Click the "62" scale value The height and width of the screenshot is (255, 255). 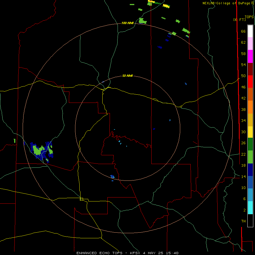[243, 42]
